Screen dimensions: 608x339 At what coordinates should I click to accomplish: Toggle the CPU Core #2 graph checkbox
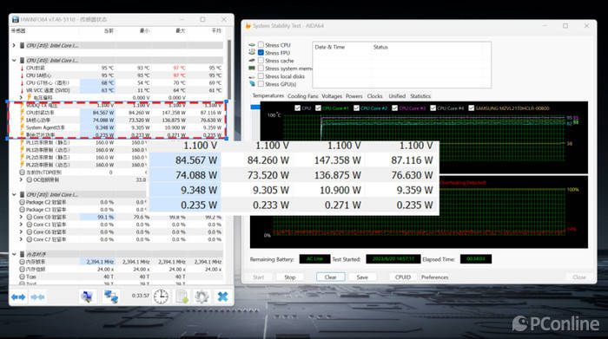click(x=356, y=108)
